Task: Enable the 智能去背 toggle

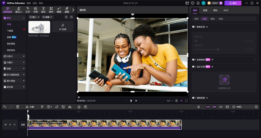Action: tap(194, 27)
